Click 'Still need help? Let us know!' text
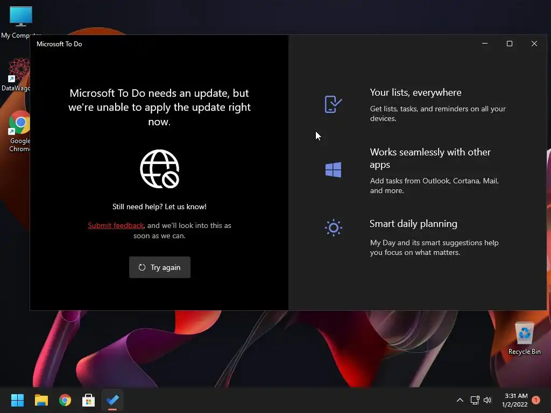Viewport: 551px width, 413px height. [x=159, y=206]
